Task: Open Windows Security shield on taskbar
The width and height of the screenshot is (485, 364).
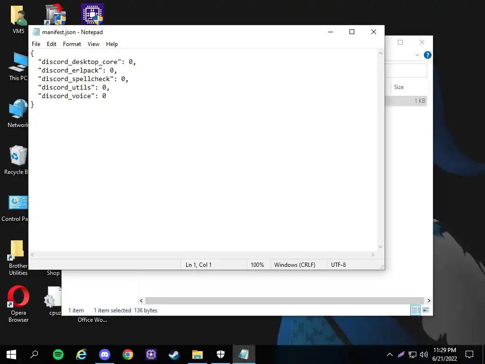Action: [x=221, y=355]
